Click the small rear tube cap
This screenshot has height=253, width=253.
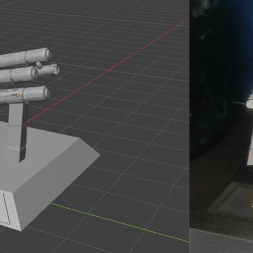[x=49, y=70]
